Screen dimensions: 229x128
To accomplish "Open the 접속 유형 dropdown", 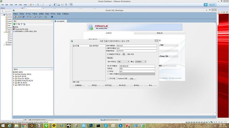I will 123,62.
